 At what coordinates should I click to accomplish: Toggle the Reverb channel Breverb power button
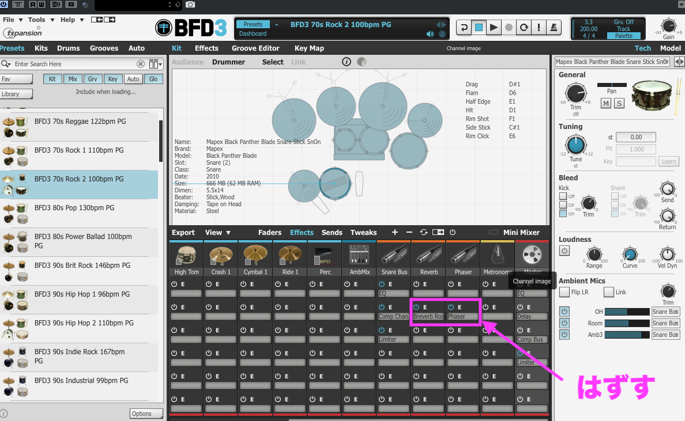[416, 307]
